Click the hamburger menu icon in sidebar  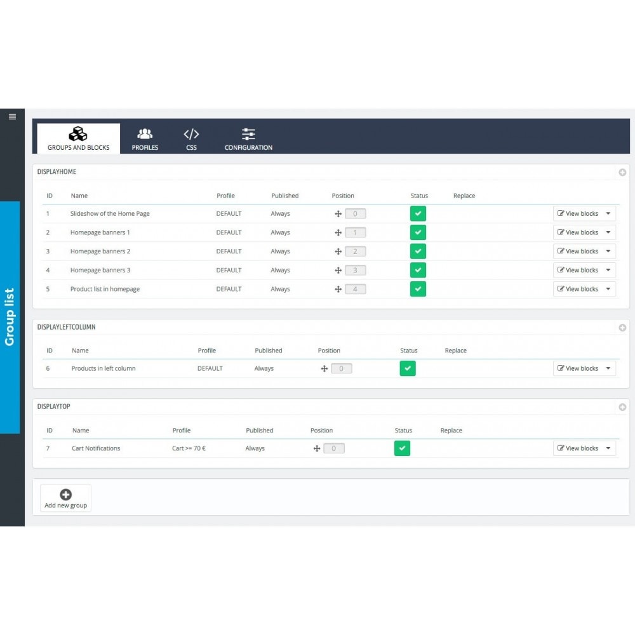pos(12,117)
